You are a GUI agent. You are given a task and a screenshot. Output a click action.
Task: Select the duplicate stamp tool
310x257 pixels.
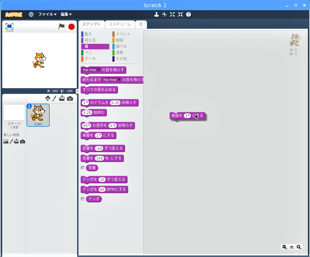157,14
